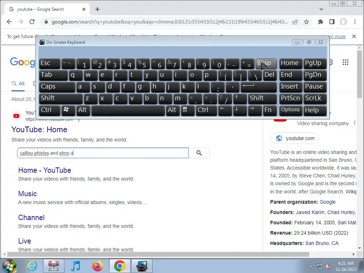Open the Parent organization Google link
364x273 pixels.
327,202
